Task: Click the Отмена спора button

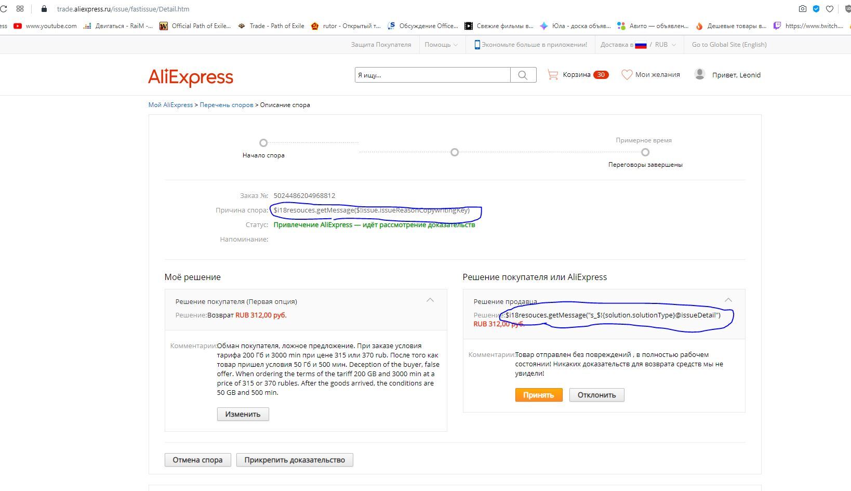Action: point(197,460)
